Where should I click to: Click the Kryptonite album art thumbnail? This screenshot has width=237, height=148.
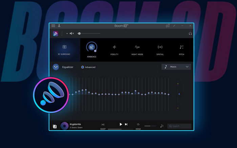pyautogui.click(x=65, y=126)
